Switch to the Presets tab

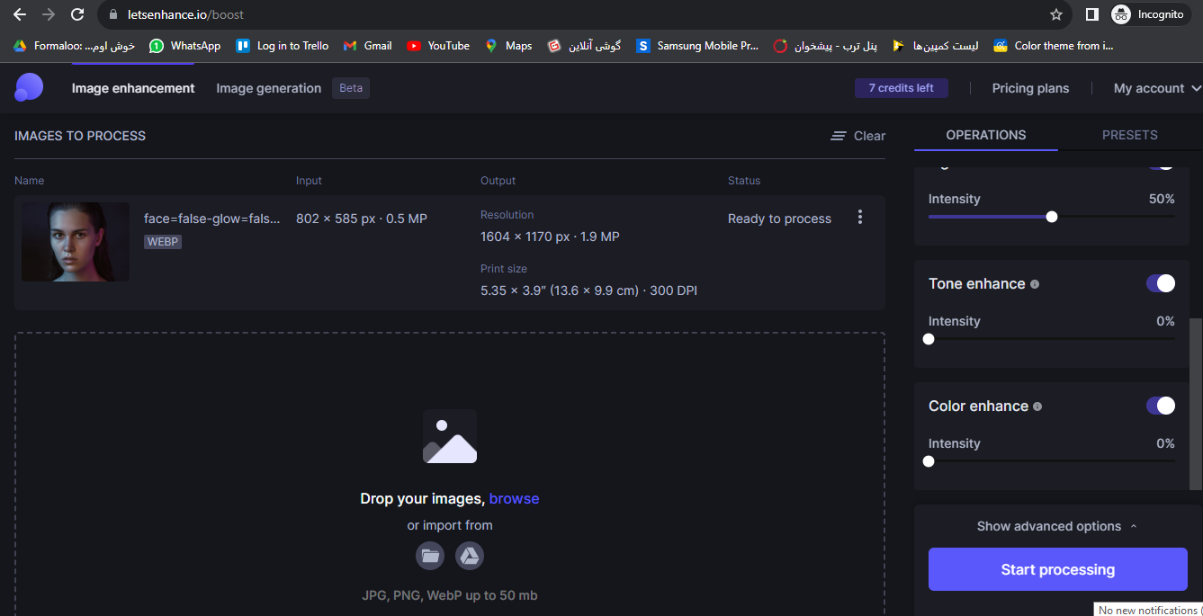(x=1129, y=135)
